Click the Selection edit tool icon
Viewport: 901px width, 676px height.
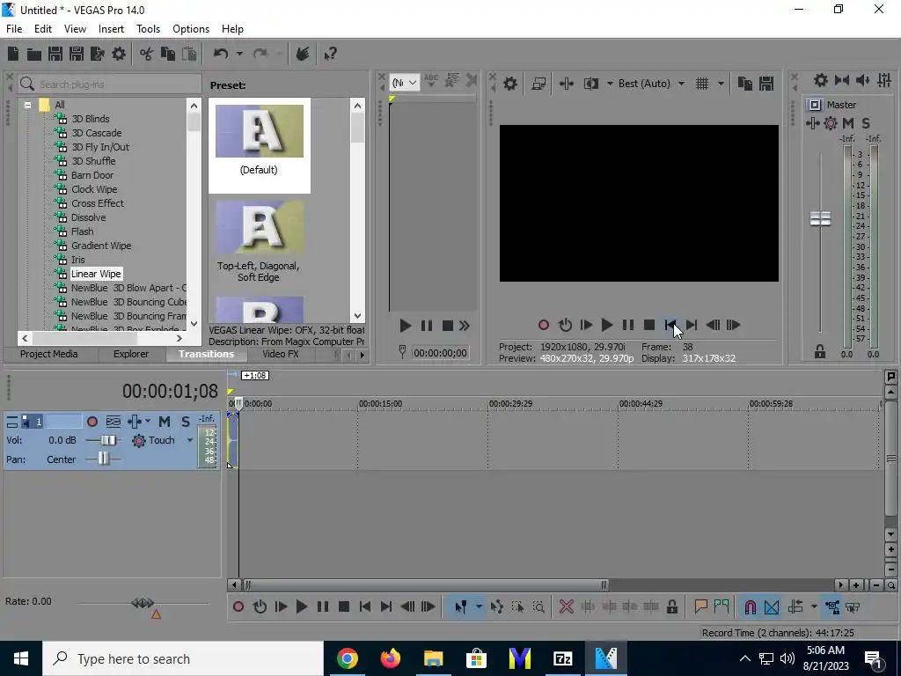[x=517, y=606]
